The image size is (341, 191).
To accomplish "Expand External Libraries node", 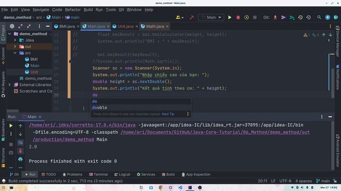I will [10, 85].
